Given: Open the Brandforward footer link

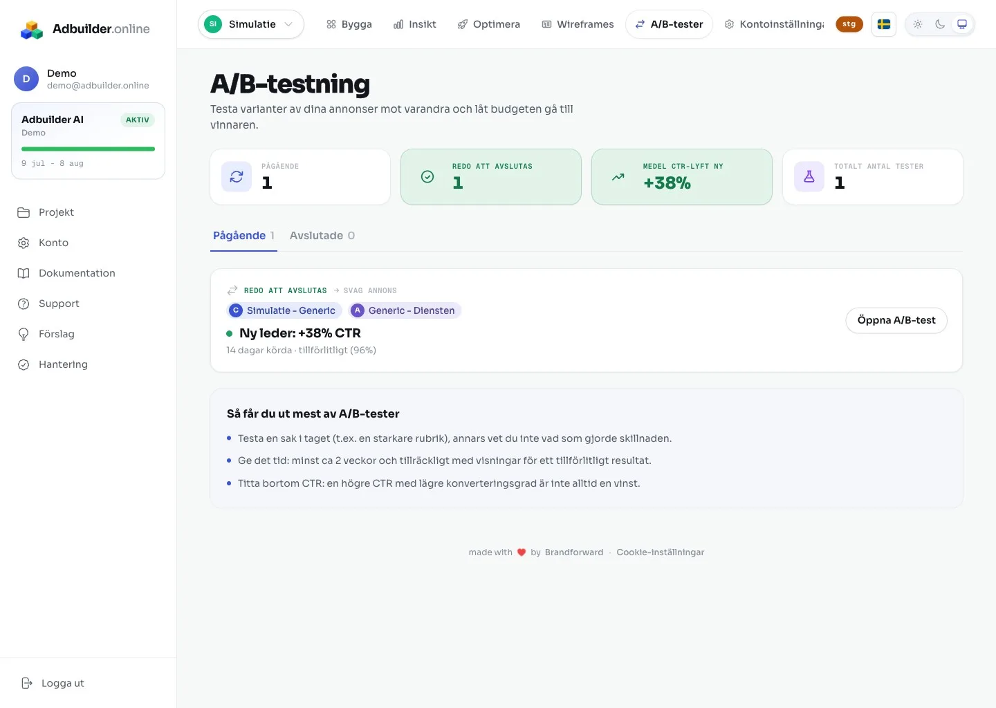Looking at the screenshot, I should 574,552.
